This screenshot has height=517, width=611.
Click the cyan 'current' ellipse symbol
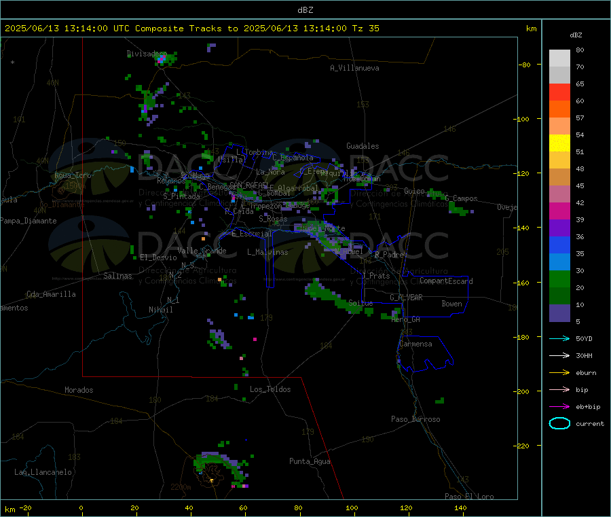[559, 423]
